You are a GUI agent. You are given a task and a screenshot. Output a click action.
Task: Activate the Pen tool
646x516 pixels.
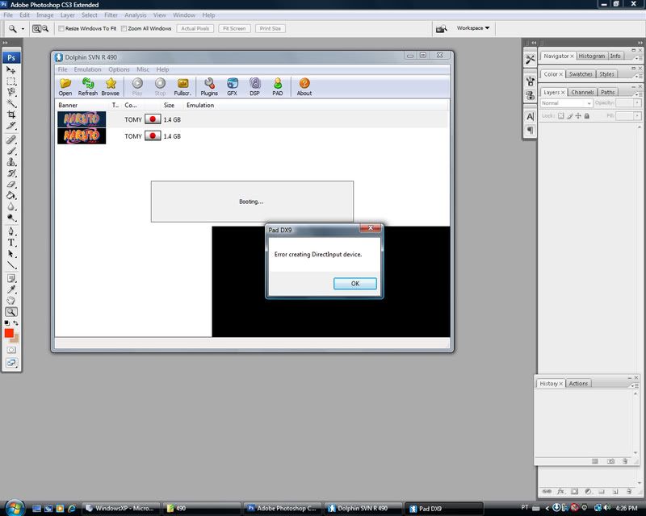11,231
